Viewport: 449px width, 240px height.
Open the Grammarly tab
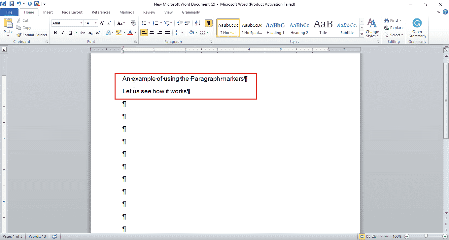click(x=191, y=12)
